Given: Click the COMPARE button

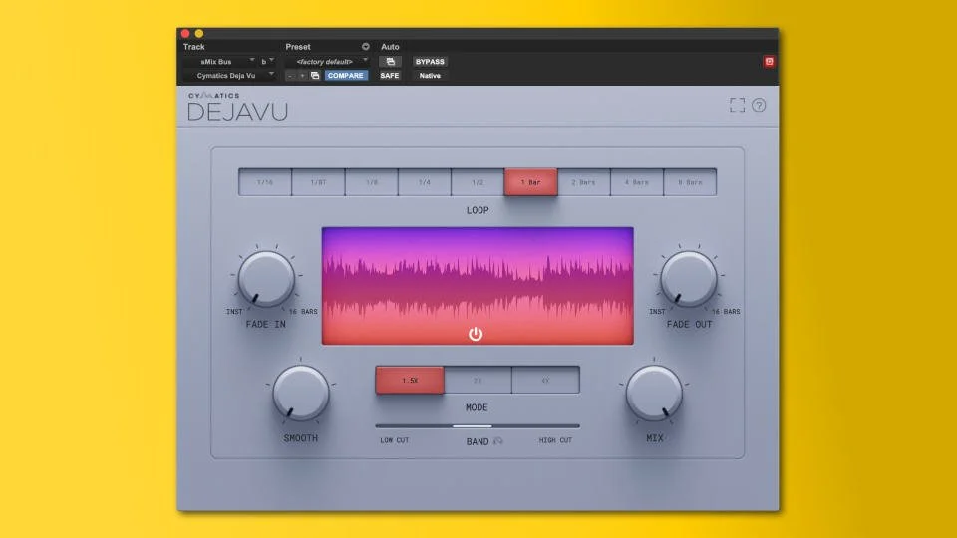Looking at the screenshot, I should [x=346, y=76].
